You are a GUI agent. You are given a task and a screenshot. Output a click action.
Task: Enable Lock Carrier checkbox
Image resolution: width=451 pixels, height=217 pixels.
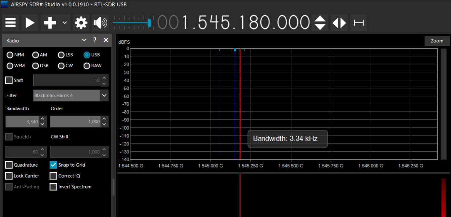click(9, 176)
